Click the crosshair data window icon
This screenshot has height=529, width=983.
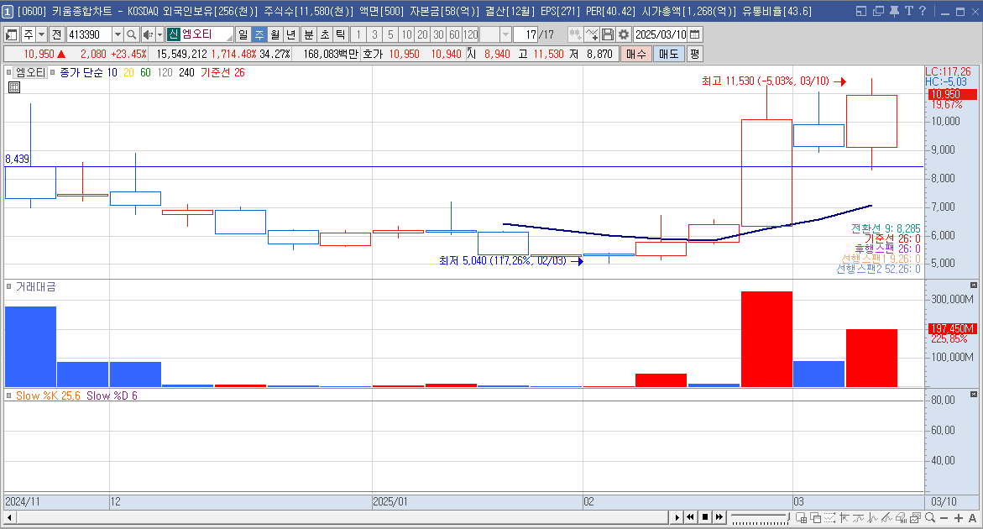tap(801, 518)
